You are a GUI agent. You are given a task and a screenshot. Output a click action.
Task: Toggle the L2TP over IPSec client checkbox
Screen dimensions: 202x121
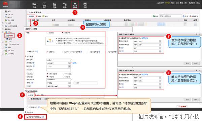63,52
